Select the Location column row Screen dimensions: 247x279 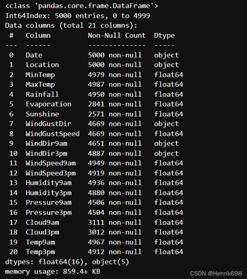94,65
